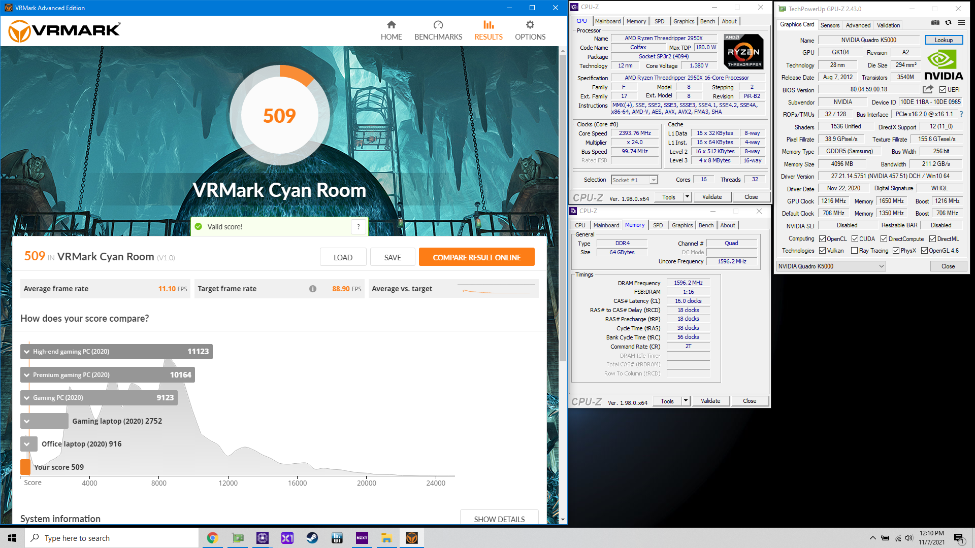The width and height of the screenshot is (975, 548).
Task: Click the GPU-Z screenshot camera icon
Action: [935, 22]
